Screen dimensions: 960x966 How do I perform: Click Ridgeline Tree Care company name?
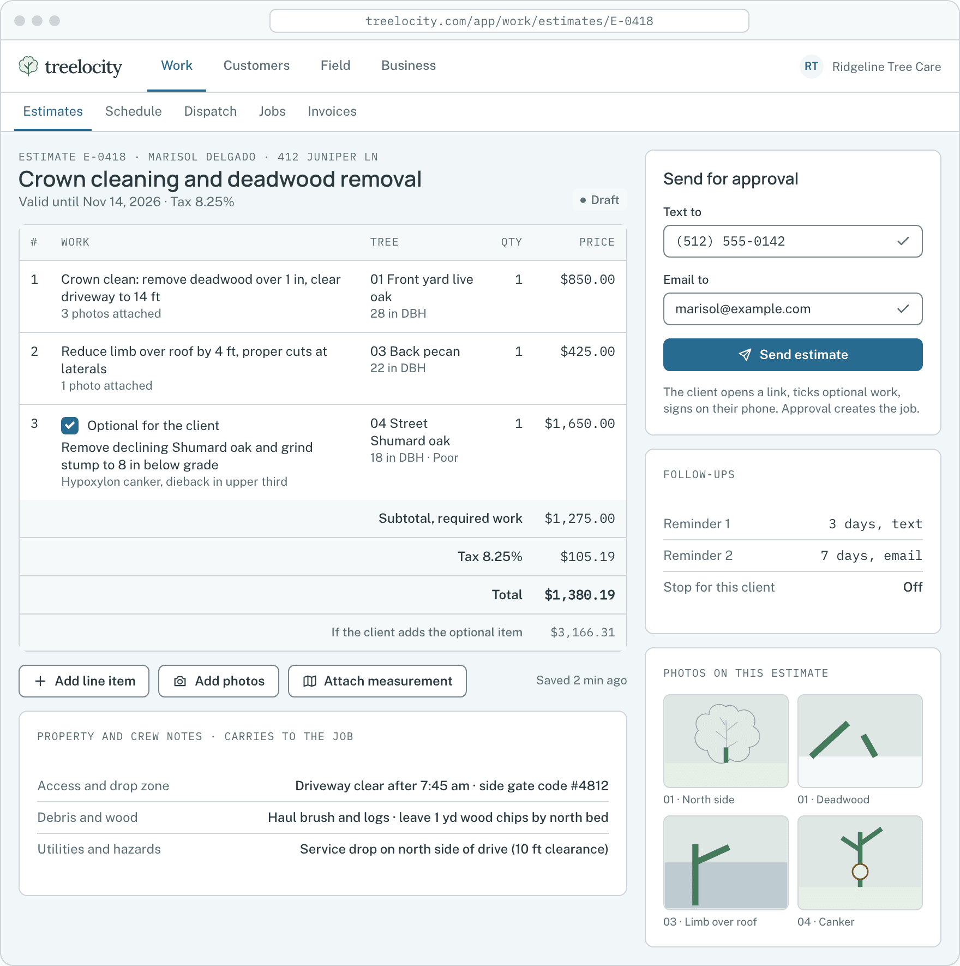point(886,67)
